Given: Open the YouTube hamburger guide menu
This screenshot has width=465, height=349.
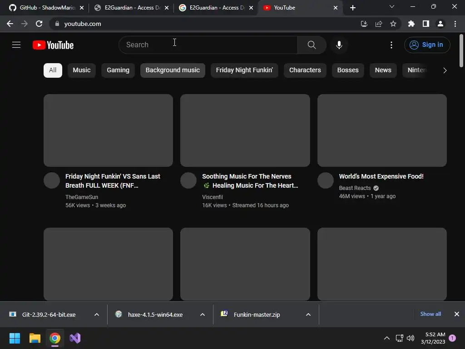Looking at the screenshot, I should 16,45.
